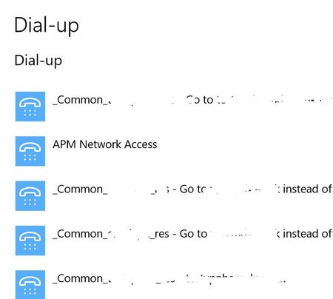
Task: Choose the third entry's _Common_ label
Action: pyautogui.click(x=80, y=189)
